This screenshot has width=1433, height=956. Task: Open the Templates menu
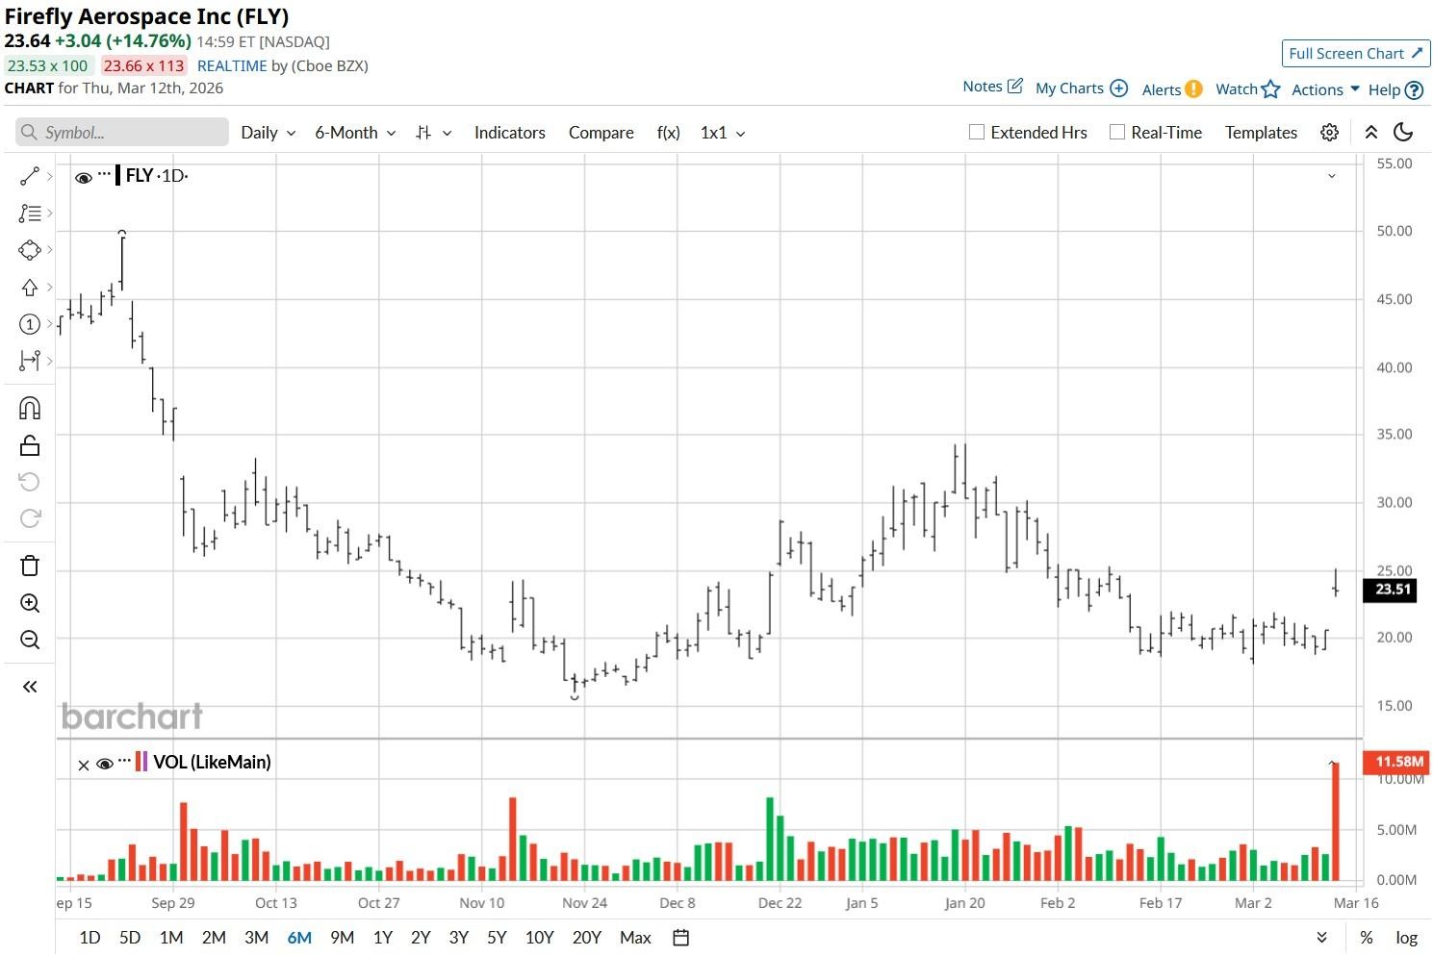pos(1261,133)
